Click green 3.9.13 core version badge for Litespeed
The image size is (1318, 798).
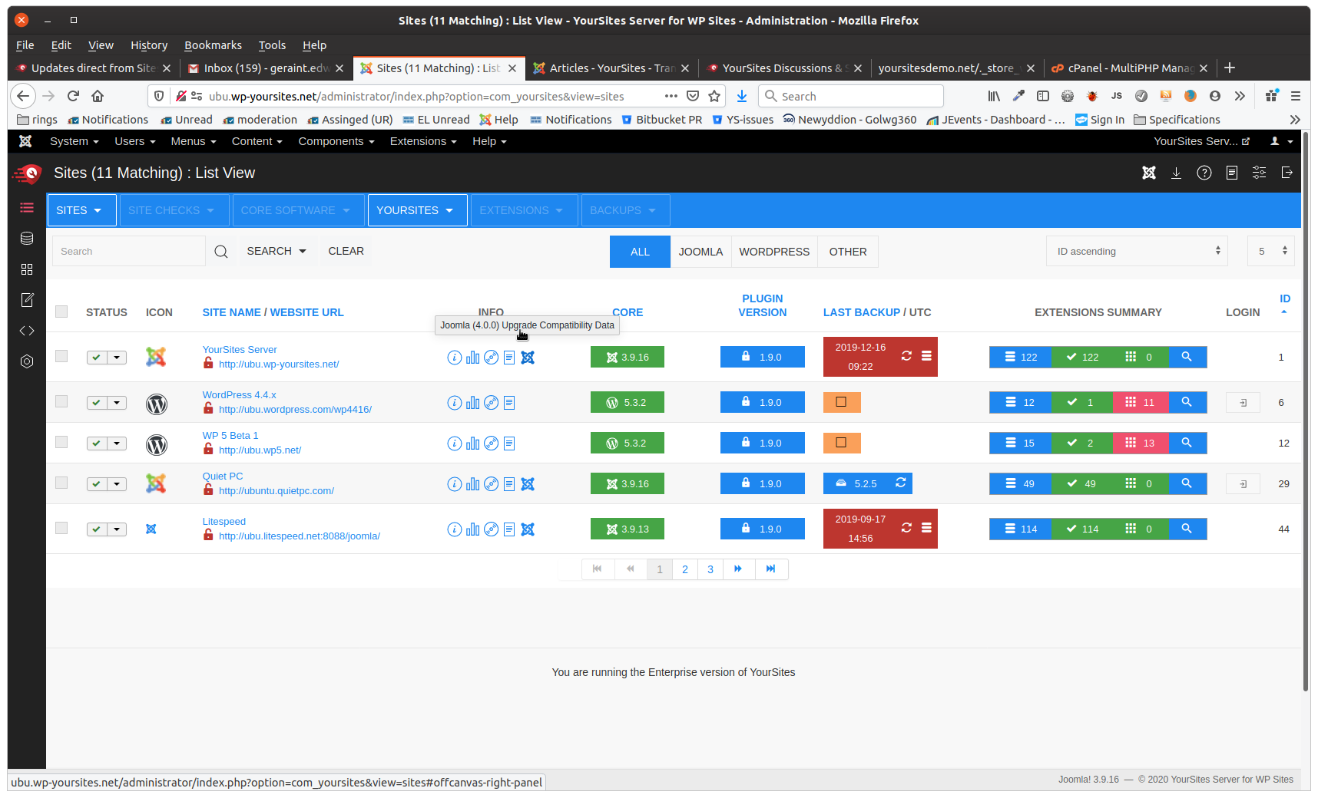(628, 529)
